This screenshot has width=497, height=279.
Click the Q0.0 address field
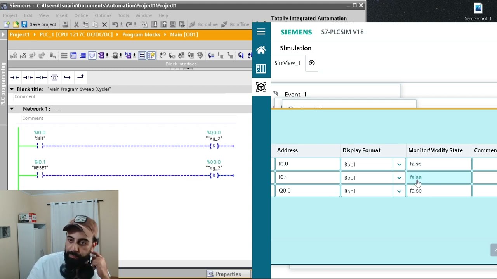(x=308, y=191)
